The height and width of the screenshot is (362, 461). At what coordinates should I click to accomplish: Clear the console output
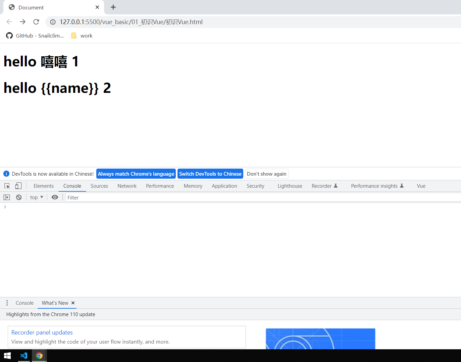(x=19, y=197)
